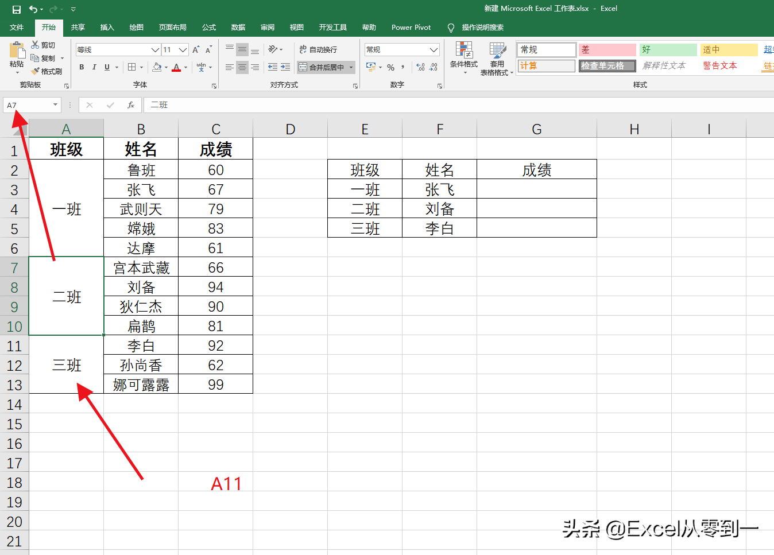Toggle Underline formatting
Screen dimensions: 774x555
(107, 67)
